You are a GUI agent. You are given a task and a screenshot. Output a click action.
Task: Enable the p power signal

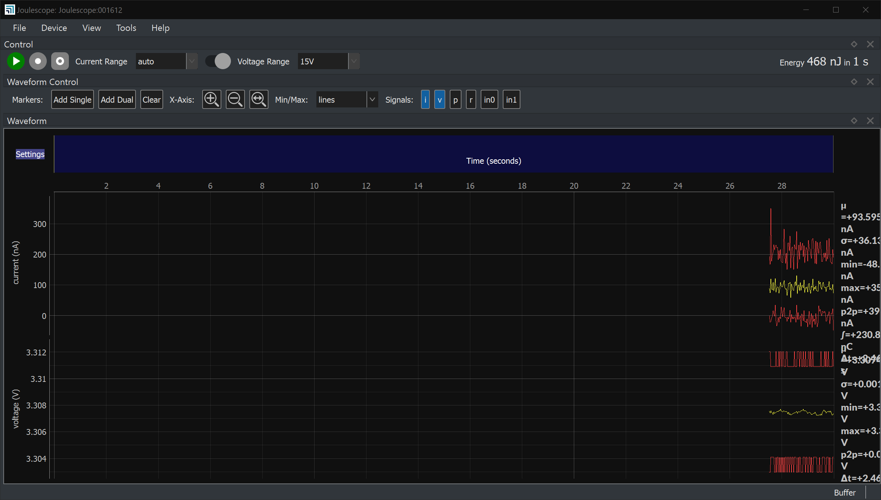(x=455, y=99)
